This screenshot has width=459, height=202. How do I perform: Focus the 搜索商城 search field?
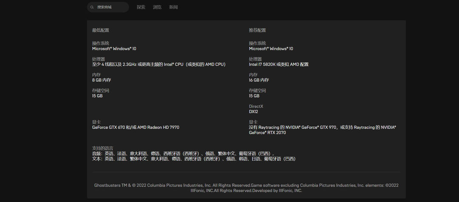(x=108, y=7)
